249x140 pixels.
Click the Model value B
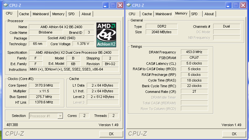click(73, 58)
